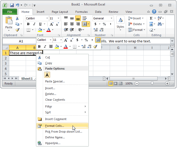This screenshot has height=147, width=177.
Task: Click the Paste clipboard icon in the ribbon
Action: (x=9, y=20)
